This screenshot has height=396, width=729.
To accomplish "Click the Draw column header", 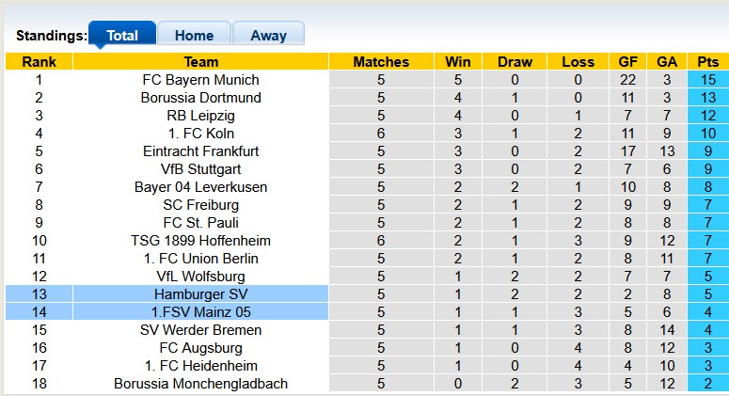I will [x=515, y=62].
